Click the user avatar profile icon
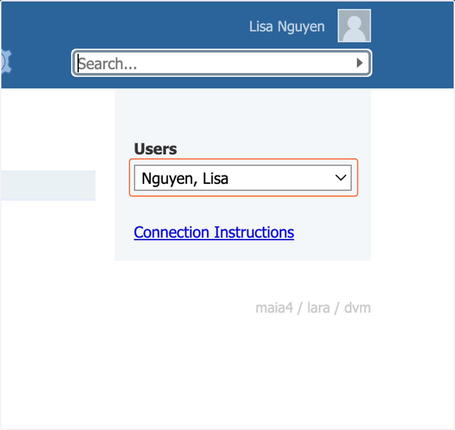 click(354, 26)
